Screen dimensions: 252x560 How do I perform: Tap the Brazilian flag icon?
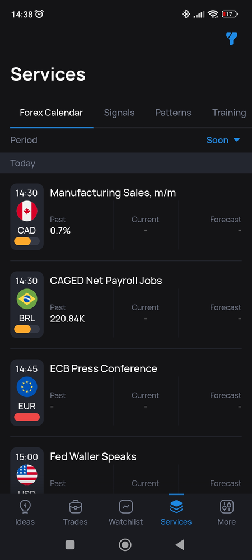click(x=27, y=299)
